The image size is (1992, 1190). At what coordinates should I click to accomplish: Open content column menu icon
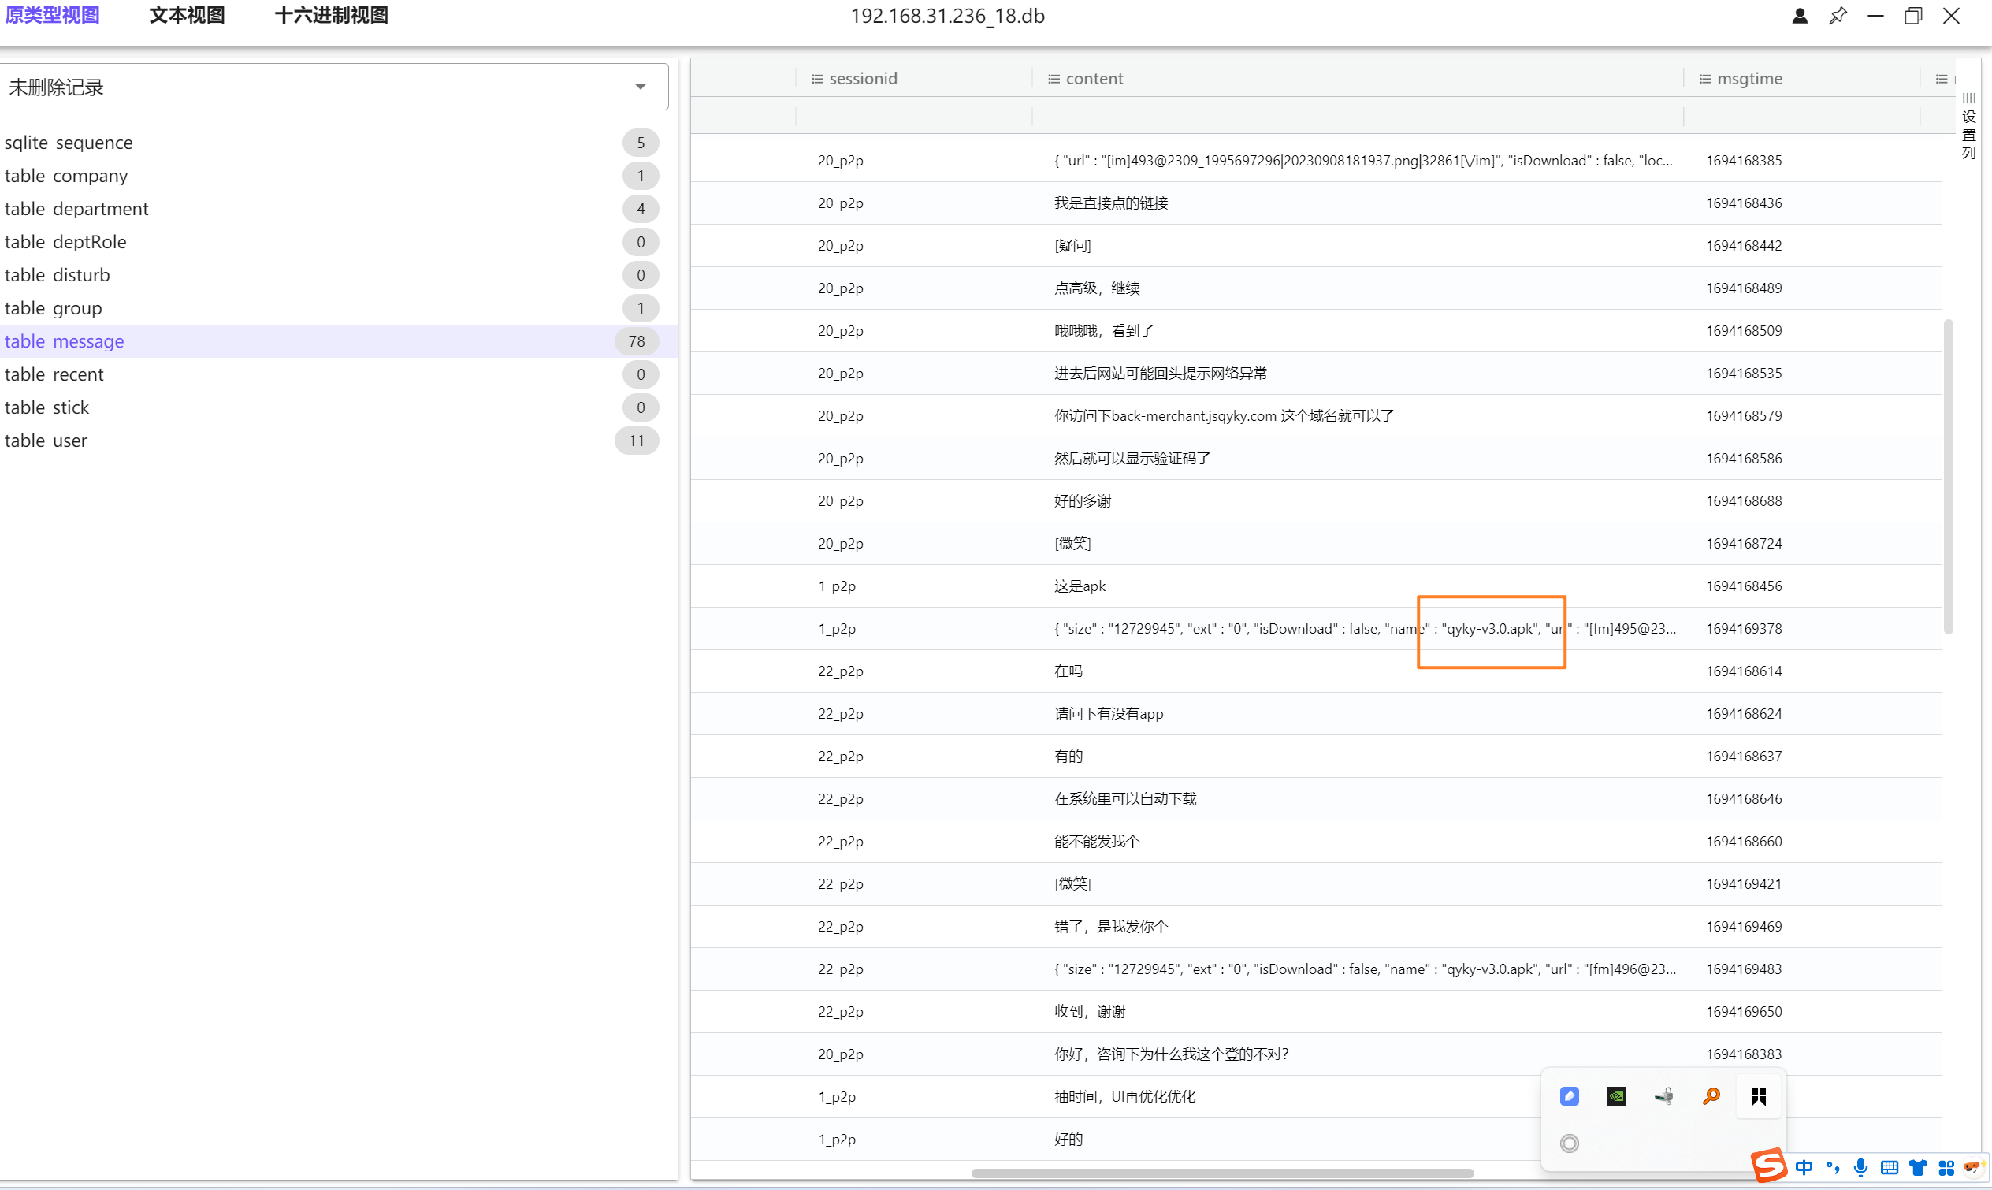(1054, 79)
